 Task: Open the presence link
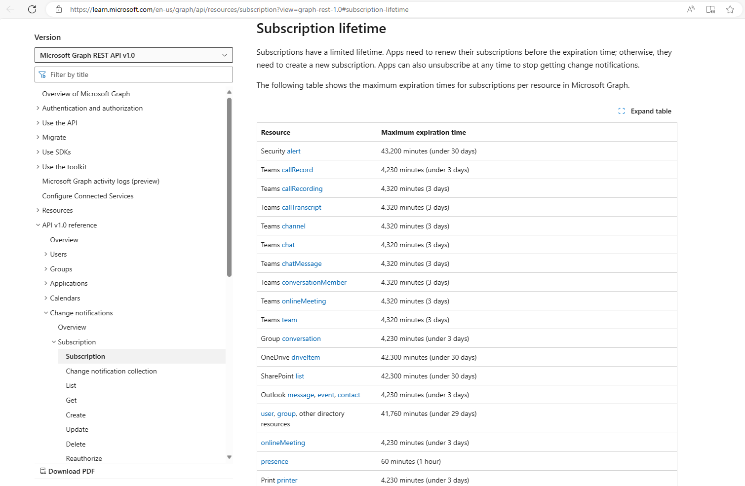274,461
